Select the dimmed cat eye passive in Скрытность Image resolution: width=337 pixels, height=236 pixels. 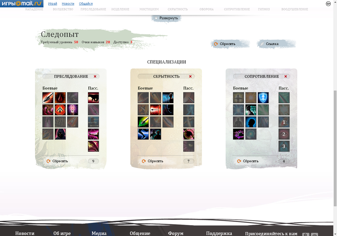point(189,146)
